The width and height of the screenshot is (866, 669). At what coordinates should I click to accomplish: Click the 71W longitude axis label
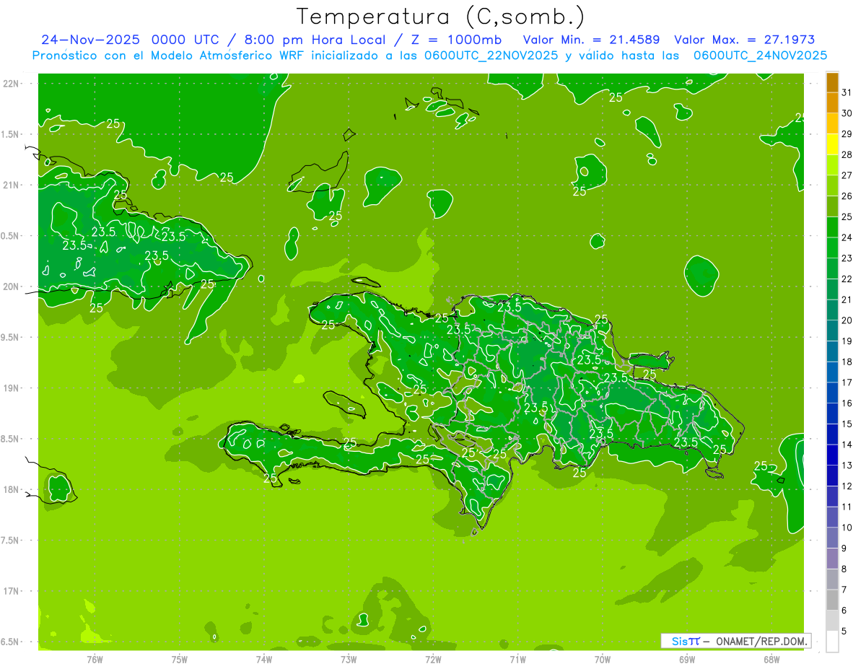pyautogui.click(x=517, y=659)
